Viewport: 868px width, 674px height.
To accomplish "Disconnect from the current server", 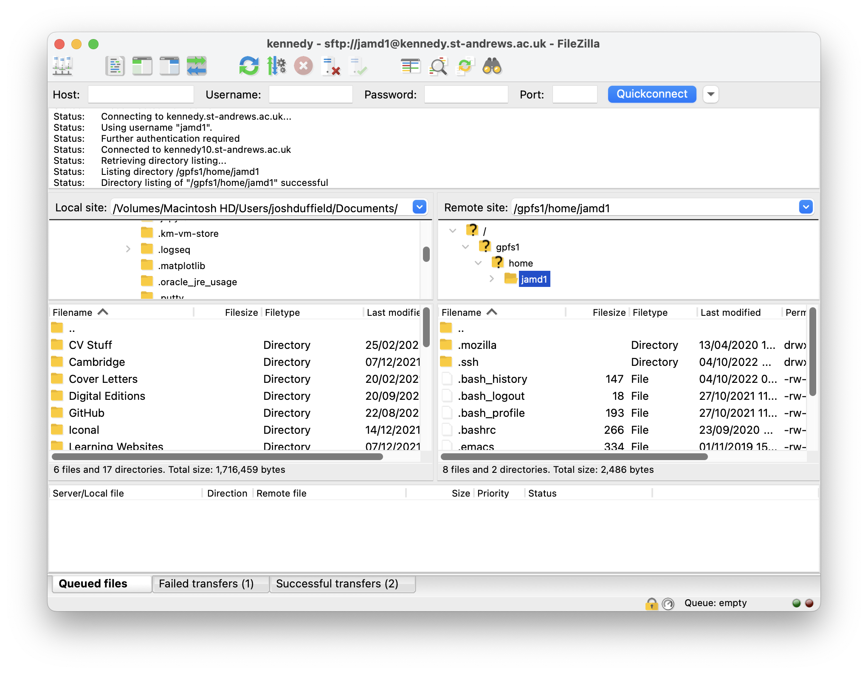I will tap(331, 67).
